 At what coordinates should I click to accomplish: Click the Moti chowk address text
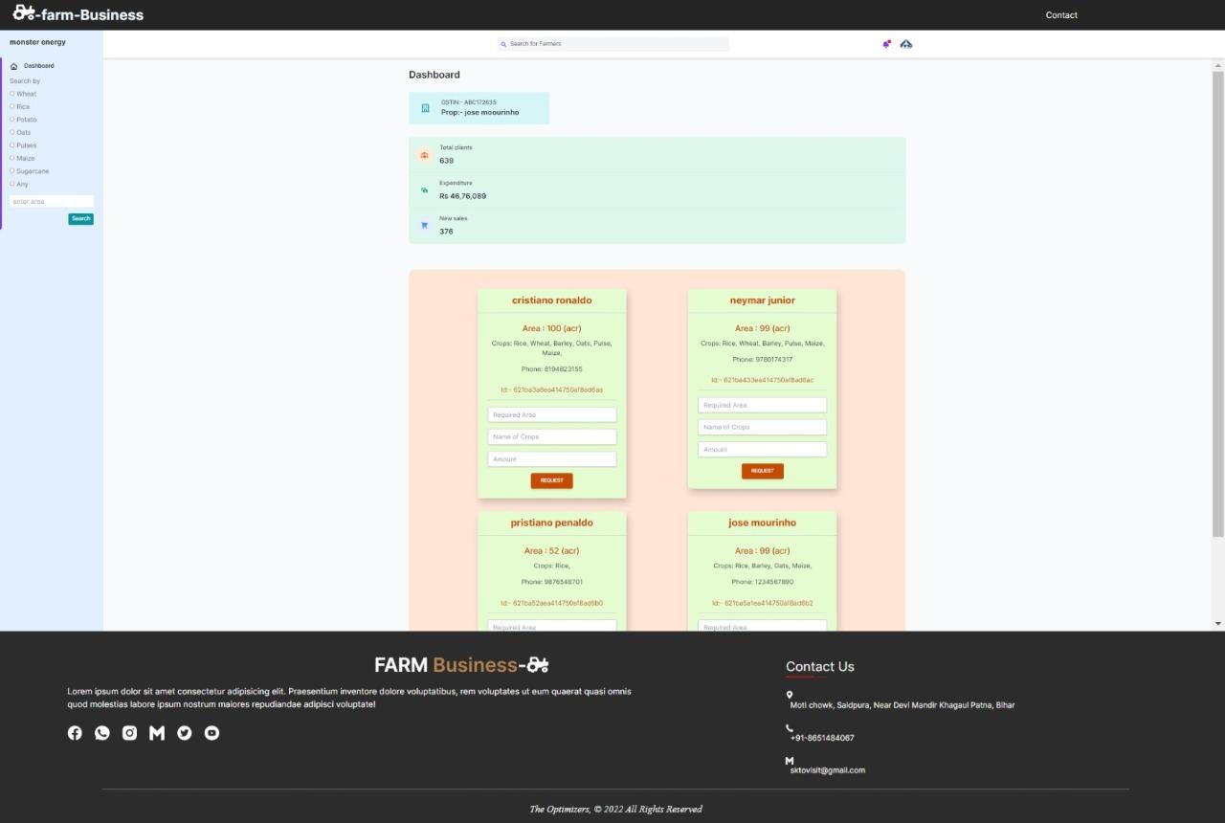point(902,705)
